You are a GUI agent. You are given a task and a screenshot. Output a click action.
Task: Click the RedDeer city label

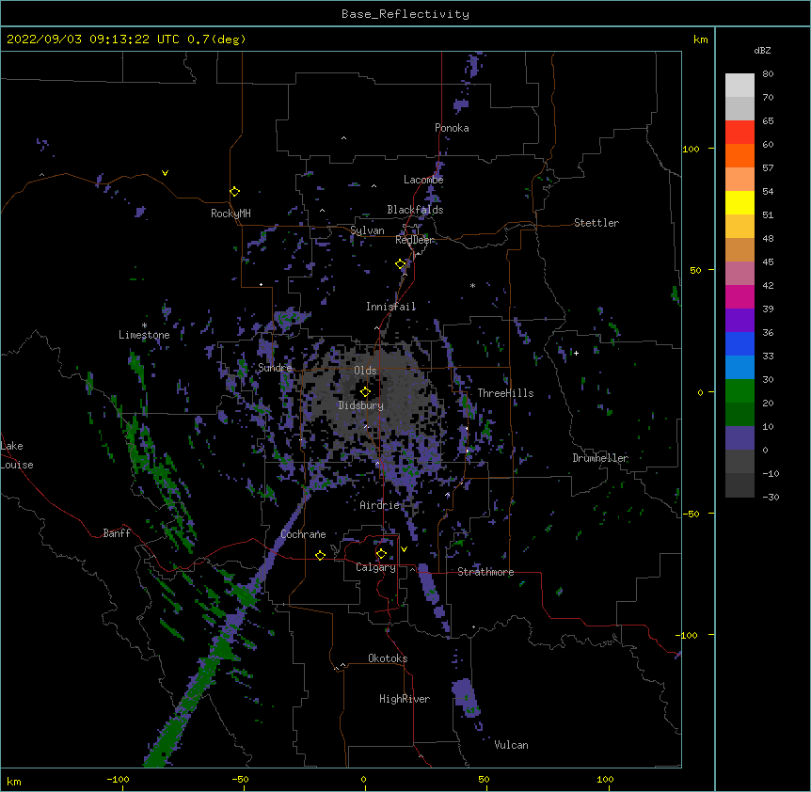415,240
